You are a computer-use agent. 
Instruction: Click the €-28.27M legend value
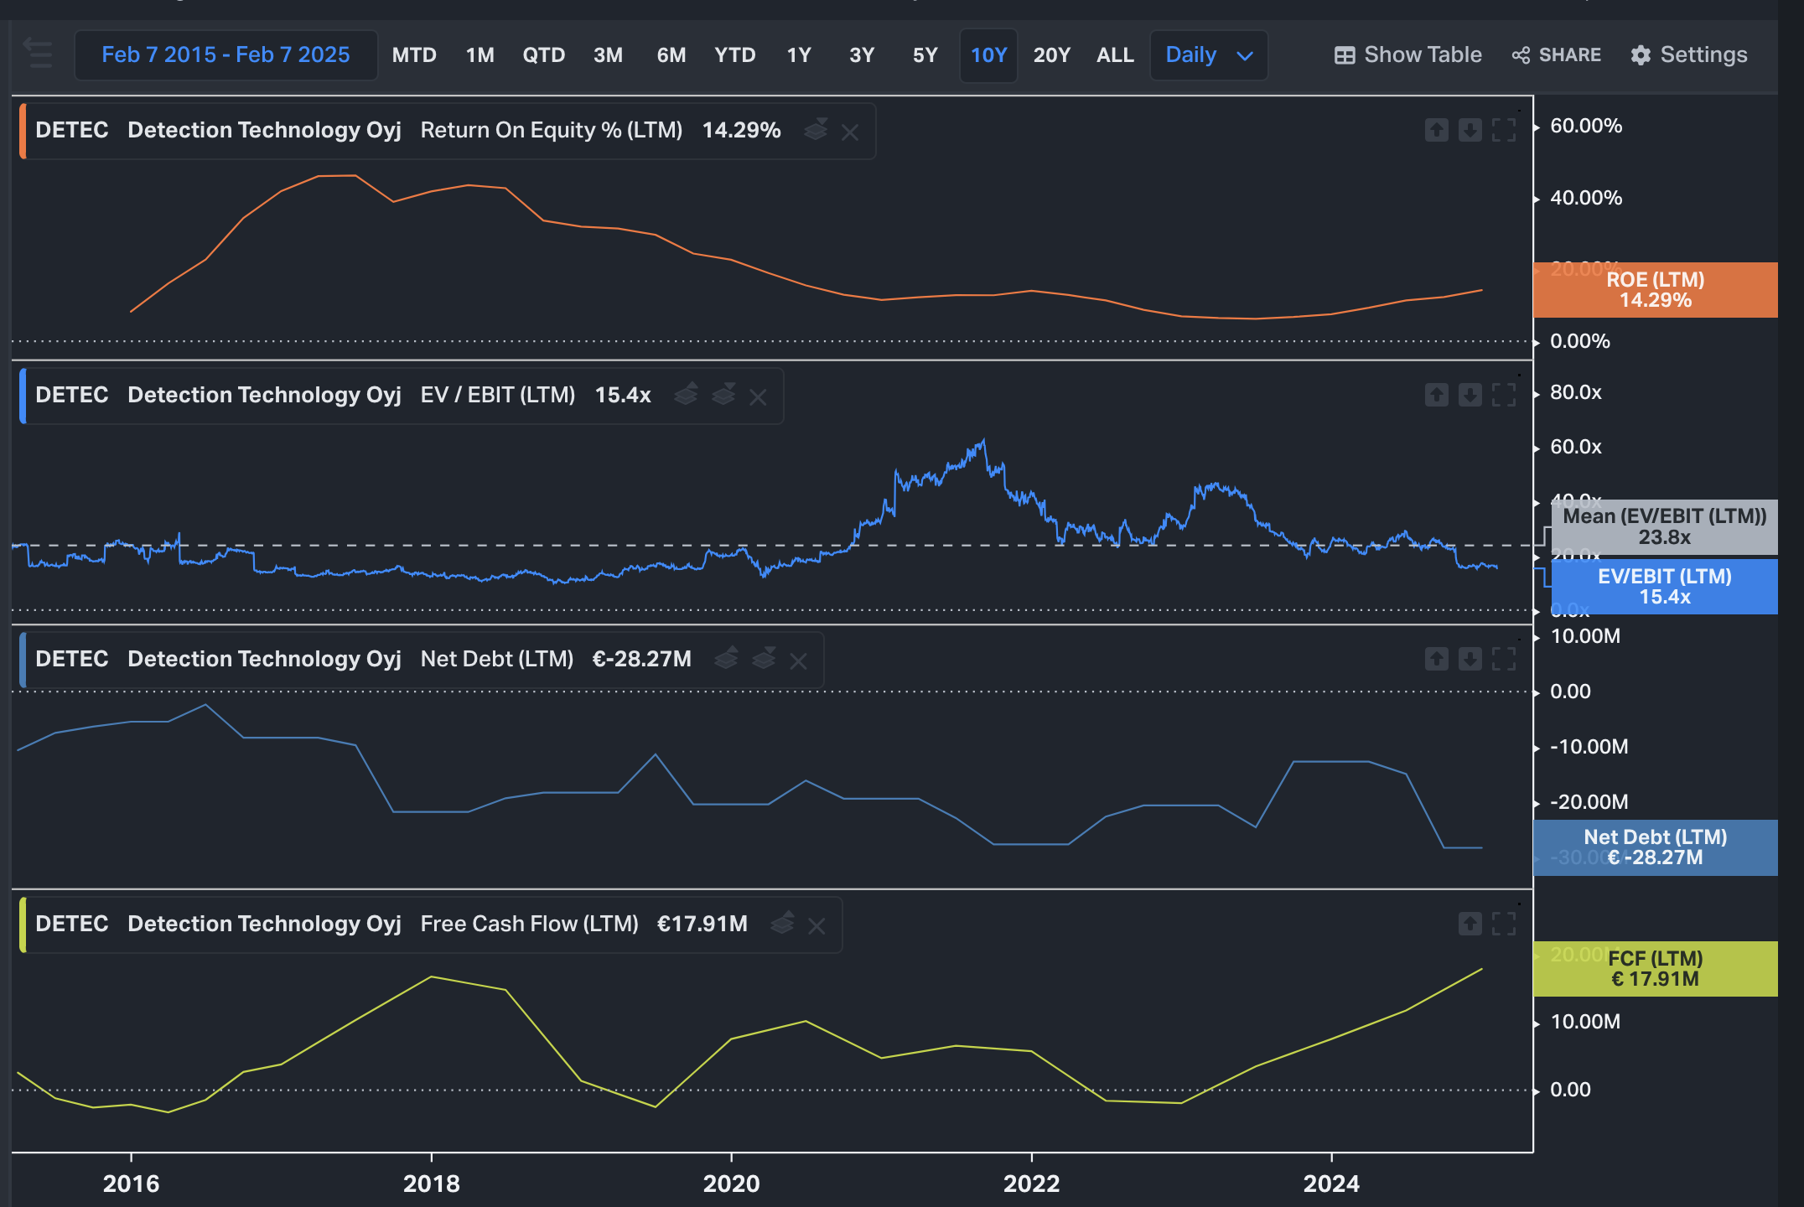pos(641,659)
